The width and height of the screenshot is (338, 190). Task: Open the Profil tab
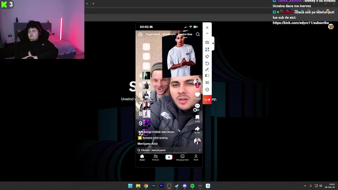196,158
